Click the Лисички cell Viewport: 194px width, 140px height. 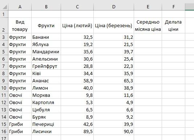tap(46, 131)
